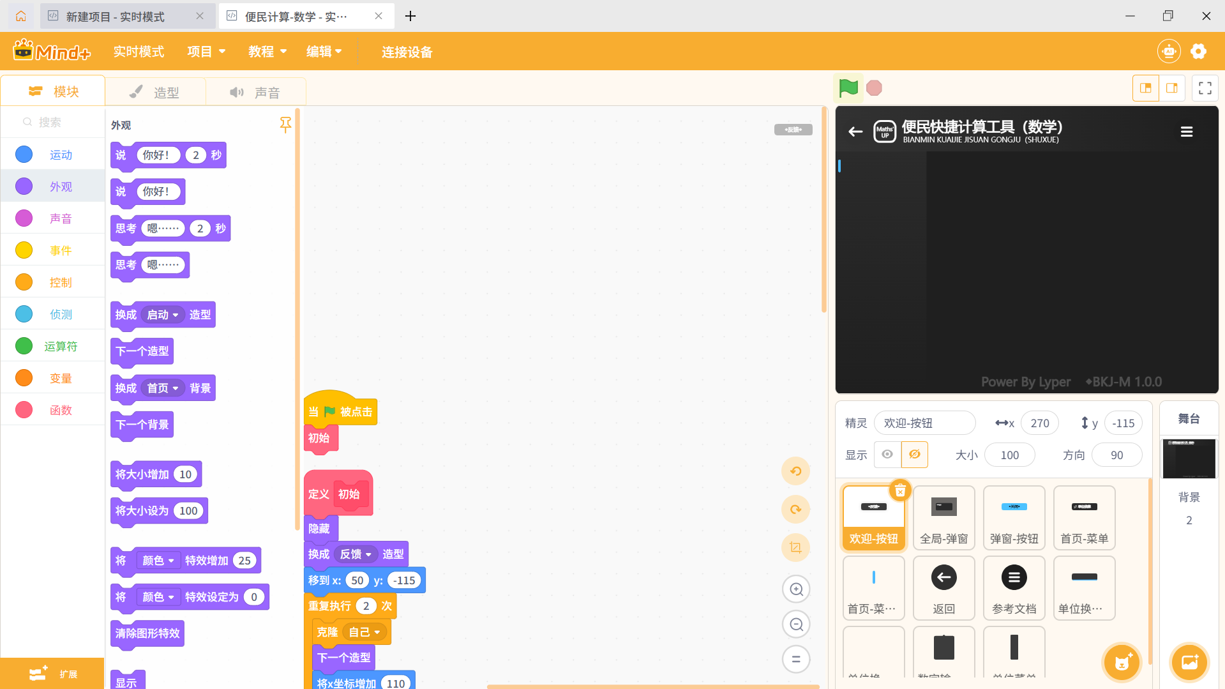
Task: Expand the clone target dropdown in 克隆 block
Action: (x=376, y=632)
